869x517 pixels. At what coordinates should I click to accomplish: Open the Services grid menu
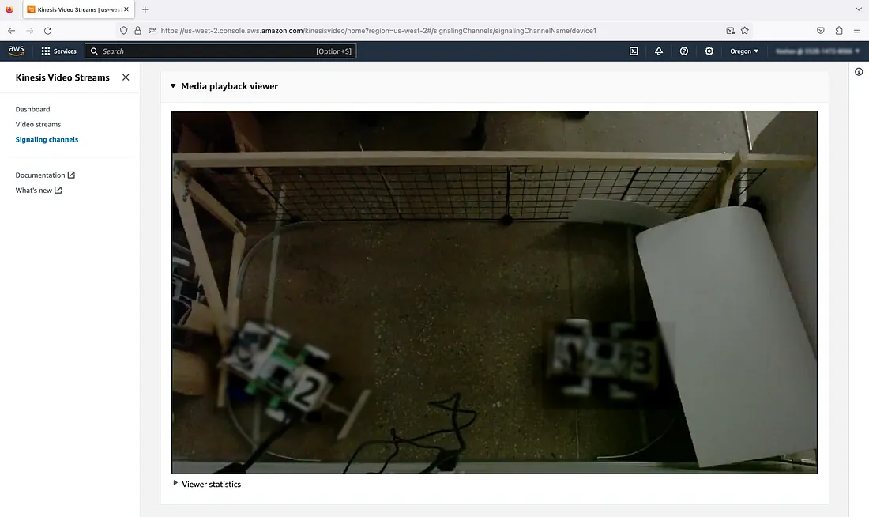click(x=58, y=51)
